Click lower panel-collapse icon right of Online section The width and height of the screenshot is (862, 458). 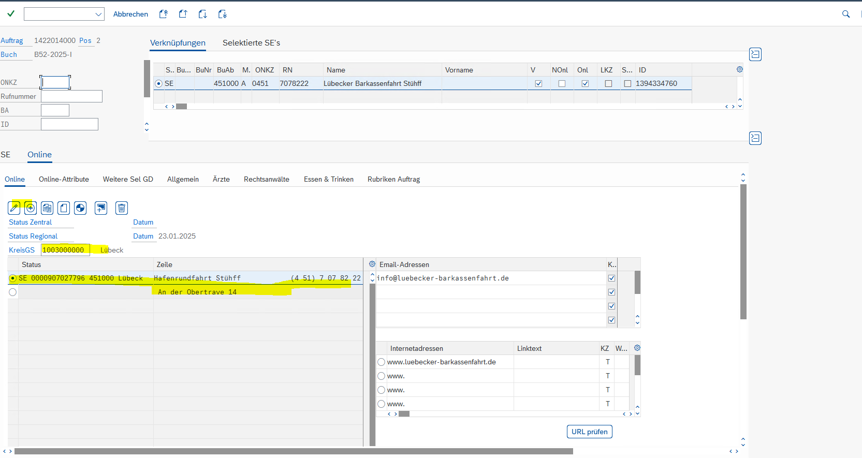pyautogui.click(x=755, y=138)
